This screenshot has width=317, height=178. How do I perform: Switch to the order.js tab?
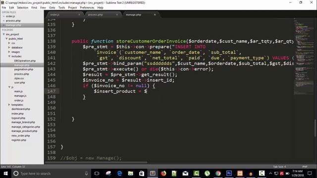click(55, 14)
